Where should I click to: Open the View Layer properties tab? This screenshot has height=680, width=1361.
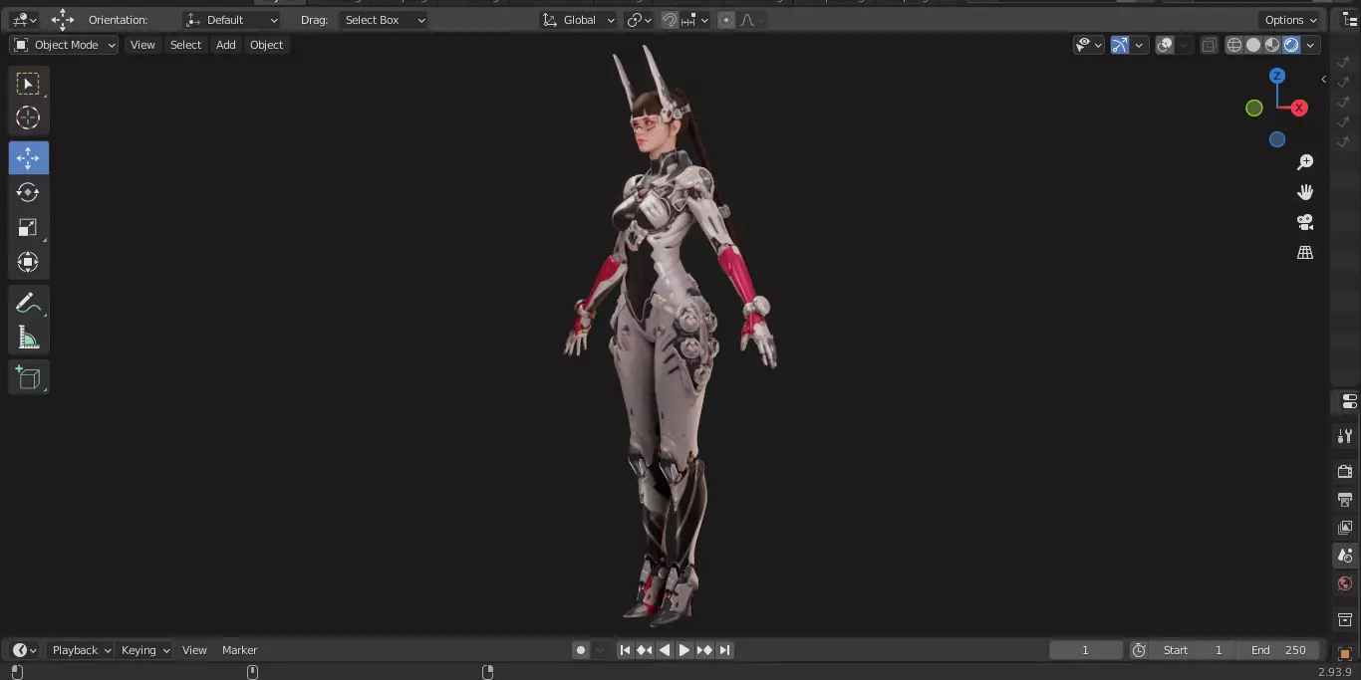coord(1345,528)
